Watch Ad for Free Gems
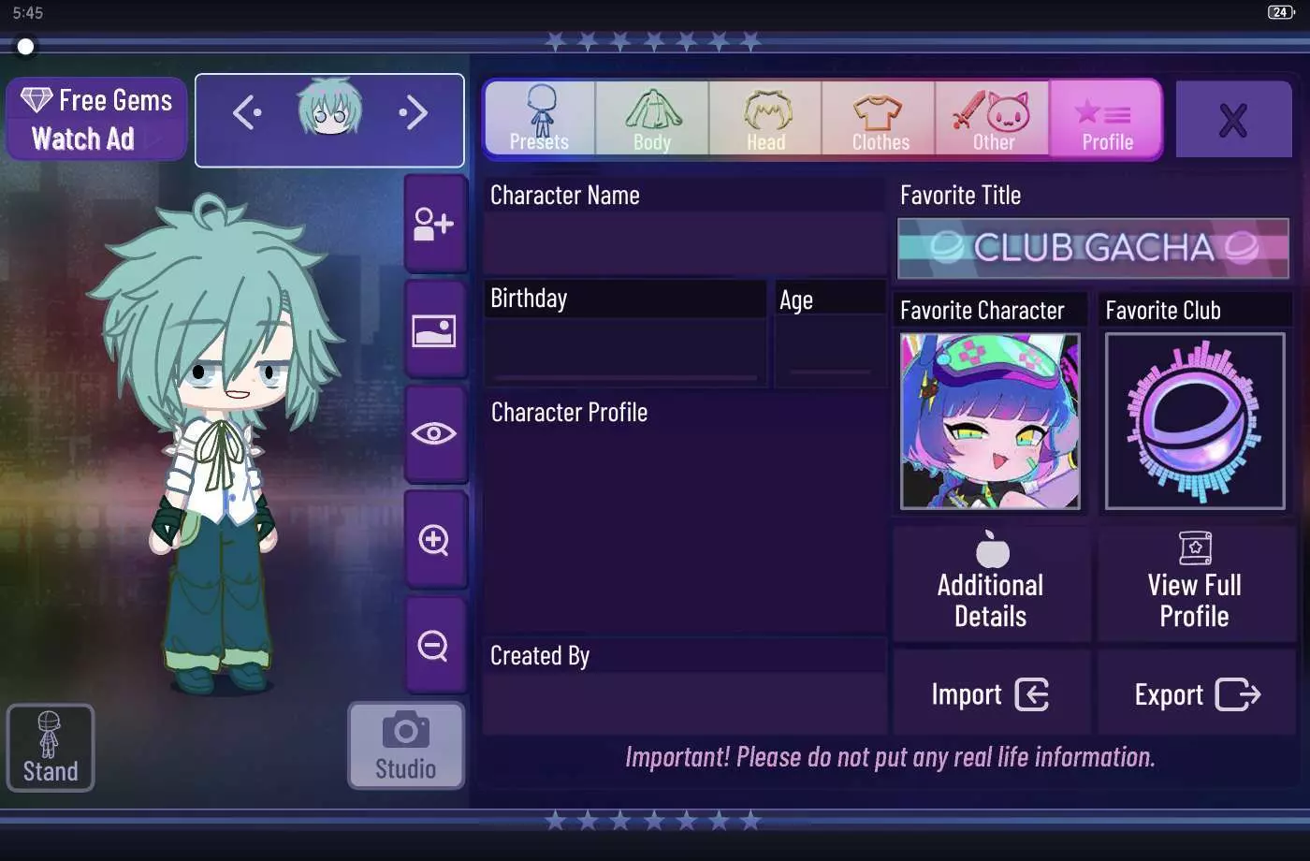This screenshot has width=1310, height=861. click(97, 119)
